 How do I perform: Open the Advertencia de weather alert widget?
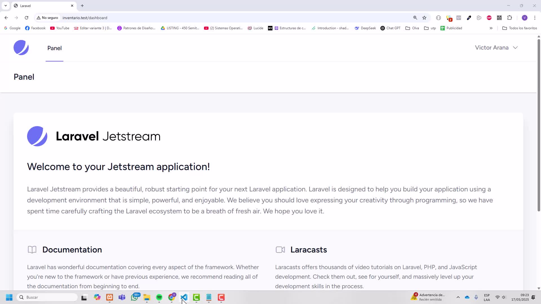[x=428, y=297]
